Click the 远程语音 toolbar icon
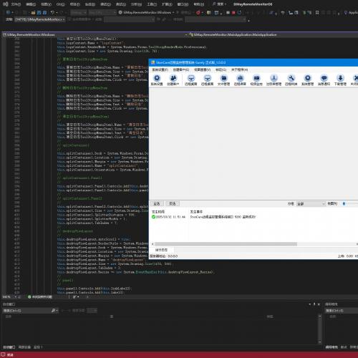Image resolution: width=358 pixels, height=358 pixels. pyautogui.click(x=240, y=80)
